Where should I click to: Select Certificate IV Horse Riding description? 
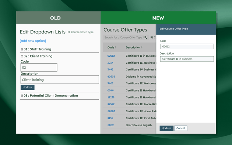(x=141, y=111)
